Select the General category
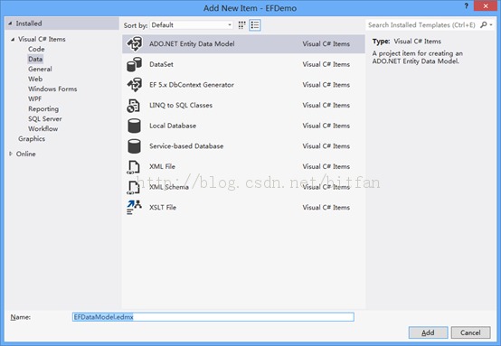 tap(40, 69)
